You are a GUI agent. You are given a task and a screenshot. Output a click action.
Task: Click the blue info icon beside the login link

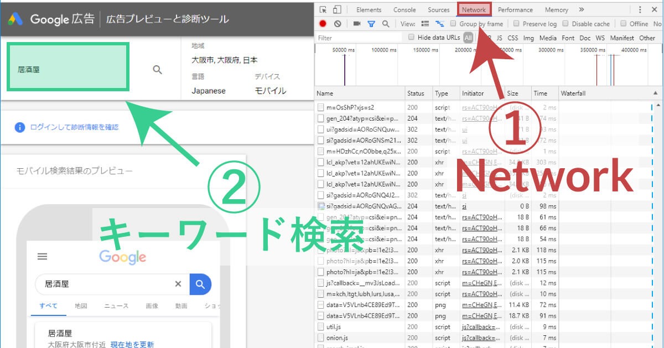coord(20,127)
